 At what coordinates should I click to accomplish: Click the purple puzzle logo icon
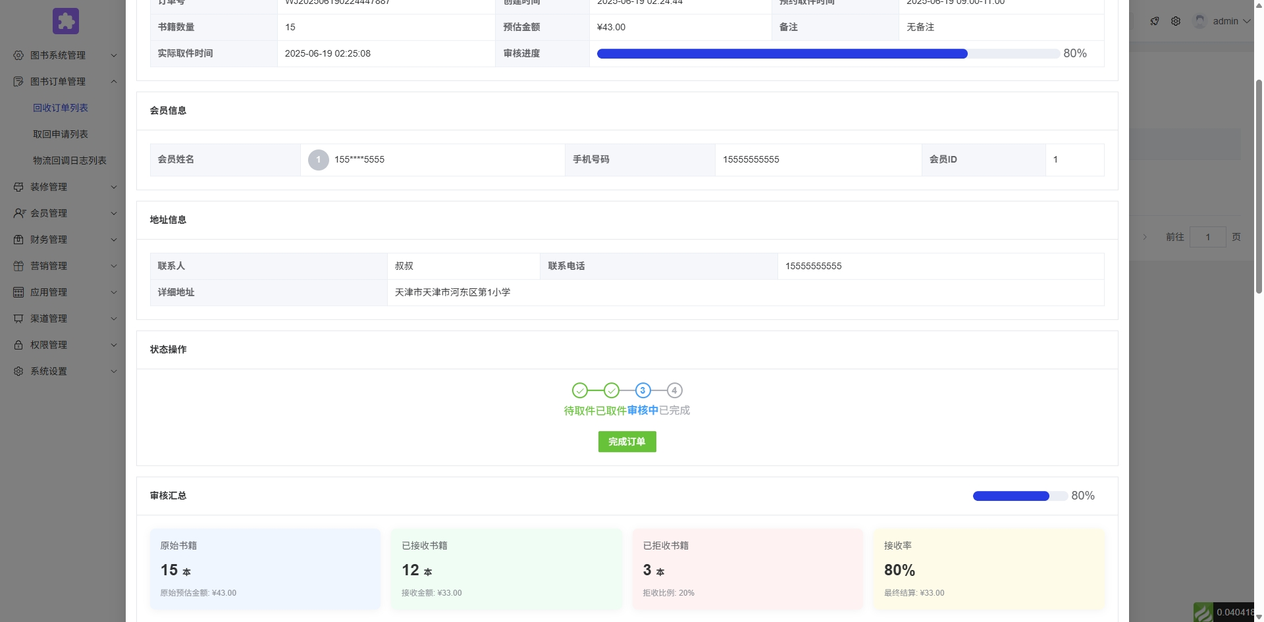(x=66, y=21)
